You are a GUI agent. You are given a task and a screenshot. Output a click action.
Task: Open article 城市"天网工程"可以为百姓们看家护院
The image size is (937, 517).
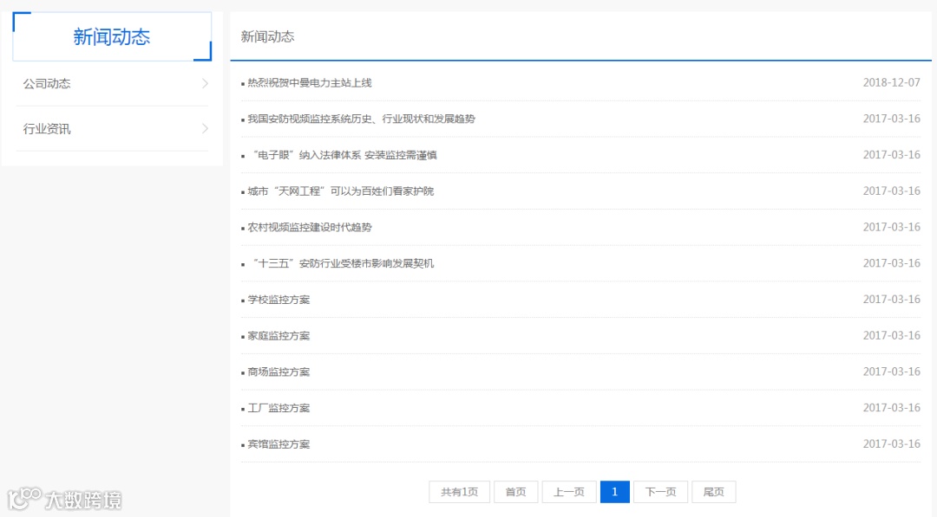pos(341,191)
